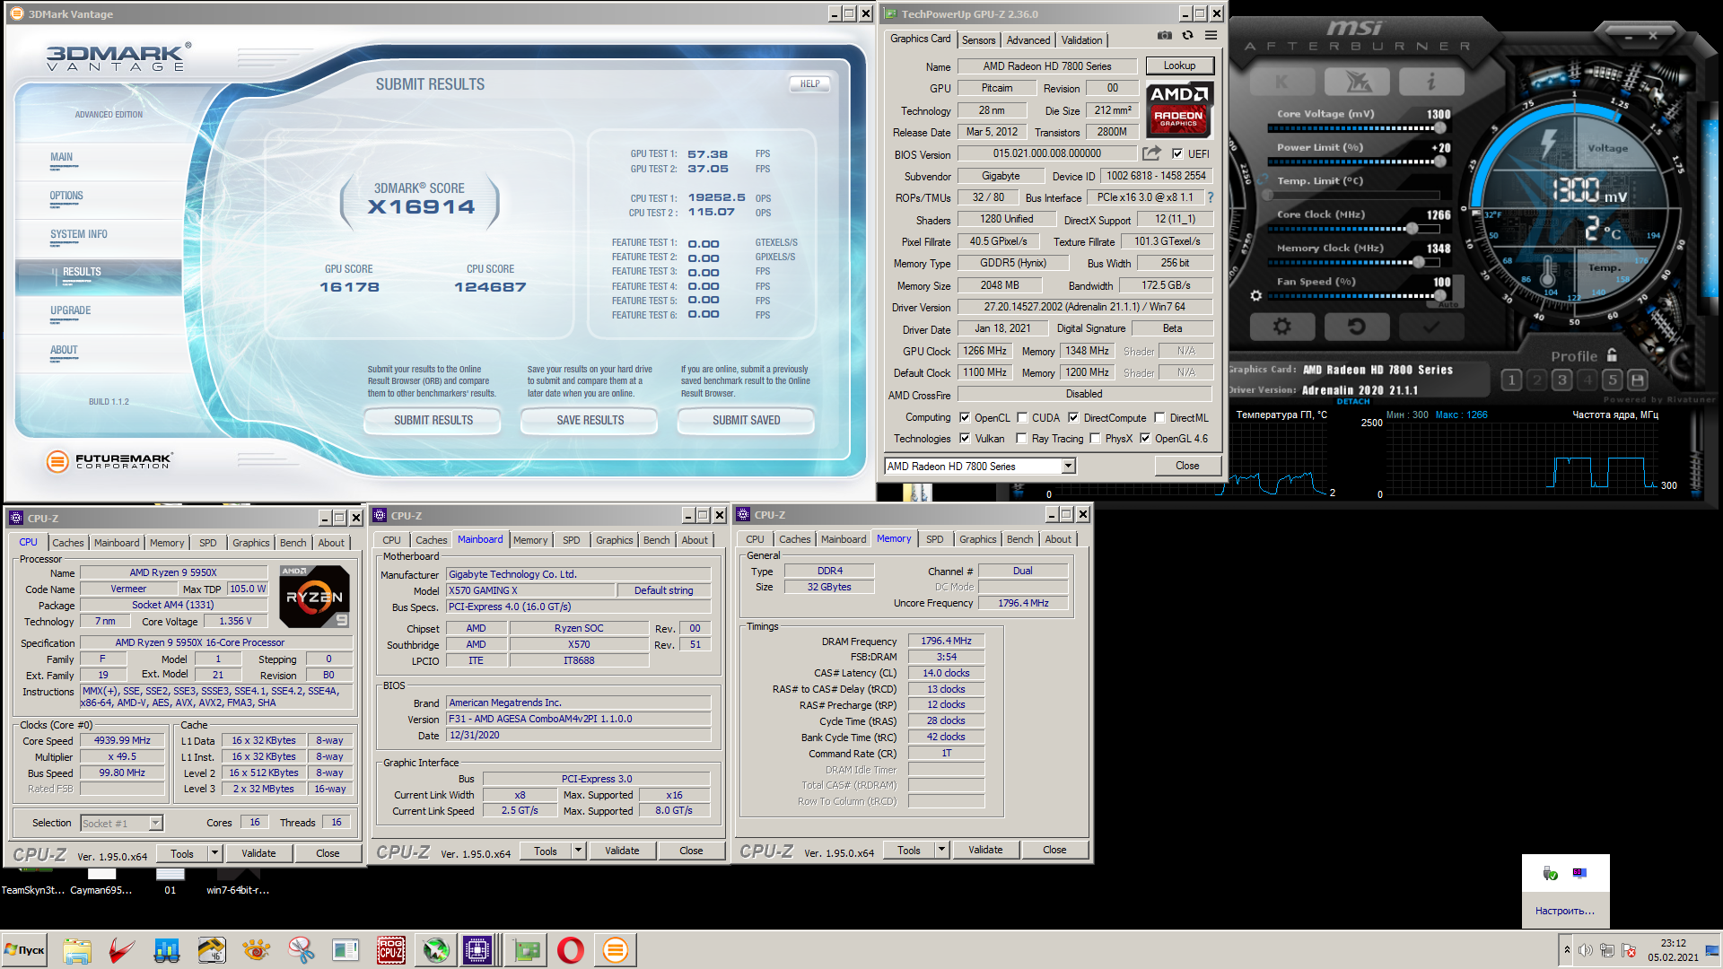Expand hidden tray icons arrow

[1567, 949]
